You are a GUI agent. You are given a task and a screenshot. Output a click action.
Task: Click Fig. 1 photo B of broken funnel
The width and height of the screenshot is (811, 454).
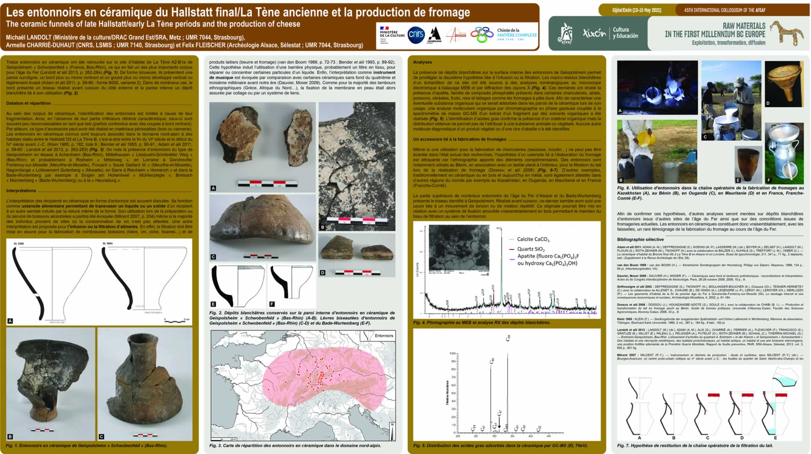(51, 384)
